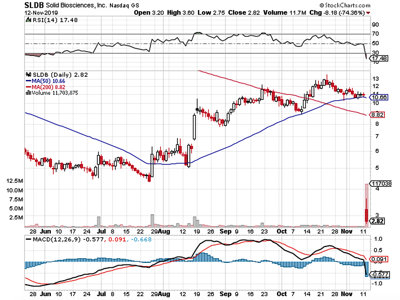The height and width of the screenshot is (300, 400).
Task: Click the 7.5M volume axis label
Action: (x=16, y=200)
